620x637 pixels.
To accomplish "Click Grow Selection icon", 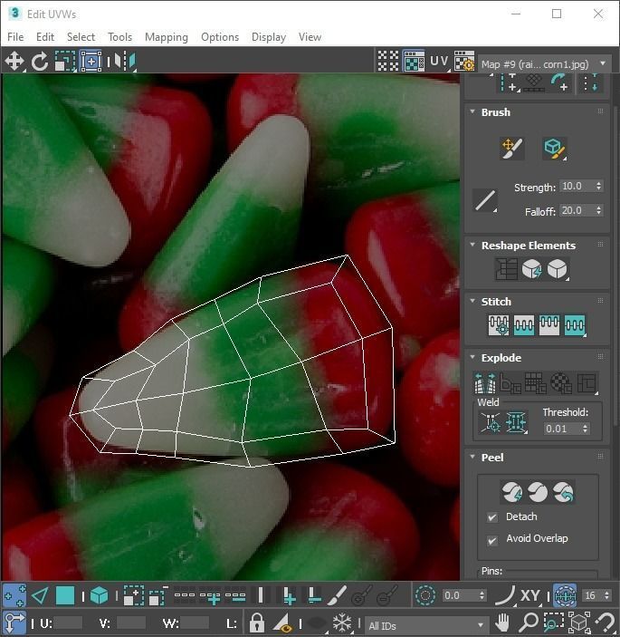I will click(133, 595).
